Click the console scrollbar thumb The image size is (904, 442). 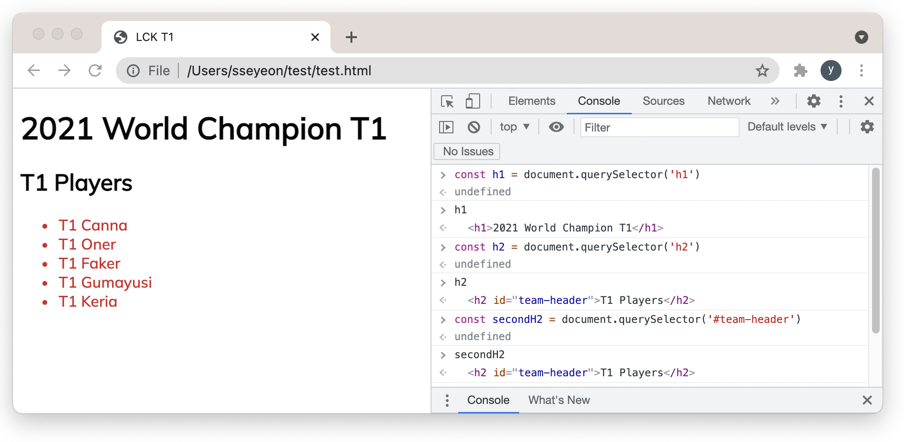pos(875,251)
